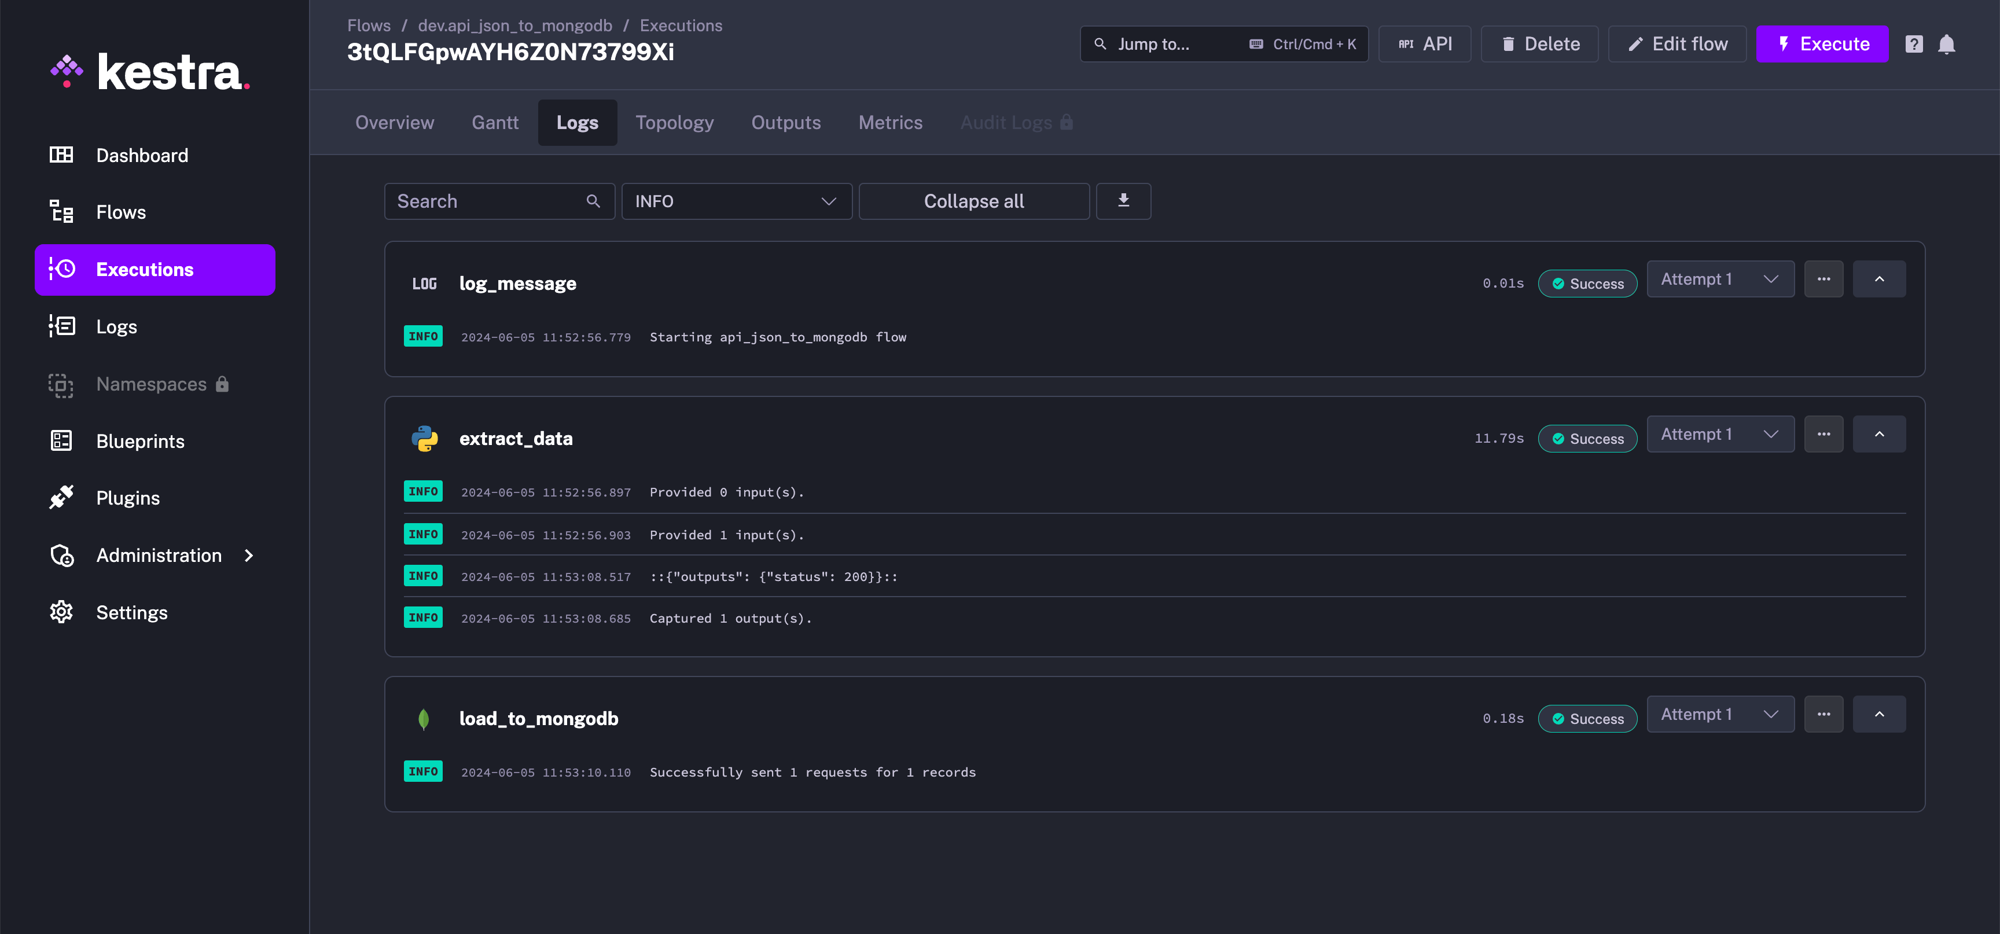Open the Executions breadcrumb link

[681, 25]
